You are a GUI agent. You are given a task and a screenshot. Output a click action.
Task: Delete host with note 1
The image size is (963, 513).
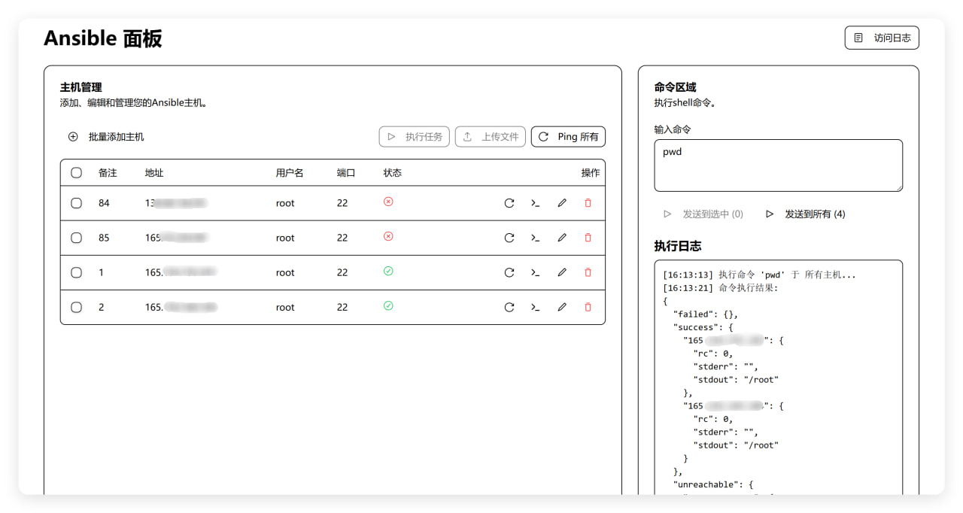pos(588,272)
